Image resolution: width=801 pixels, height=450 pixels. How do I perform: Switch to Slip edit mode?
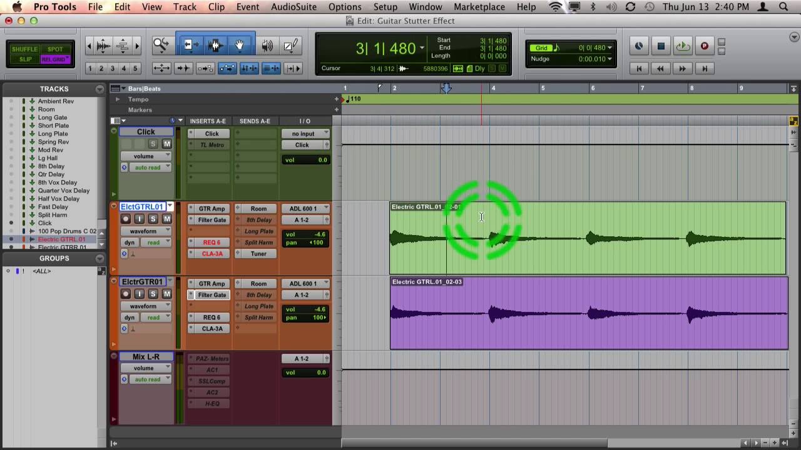tap(25, 59)
